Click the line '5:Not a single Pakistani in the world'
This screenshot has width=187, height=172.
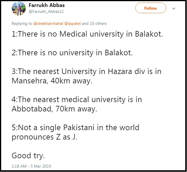coord(75,128)
